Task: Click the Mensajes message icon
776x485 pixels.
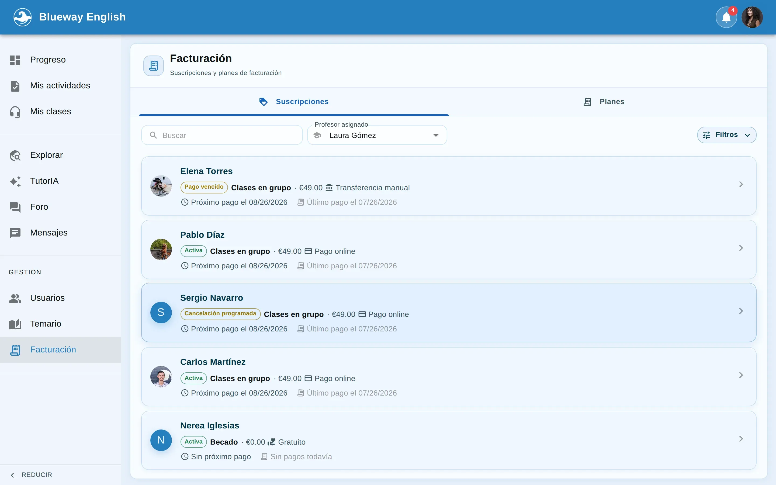Action: pos(15,233)
